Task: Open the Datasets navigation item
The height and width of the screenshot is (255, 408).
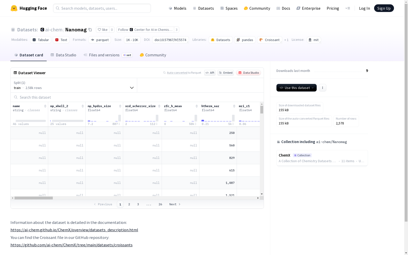Action: 203,8
